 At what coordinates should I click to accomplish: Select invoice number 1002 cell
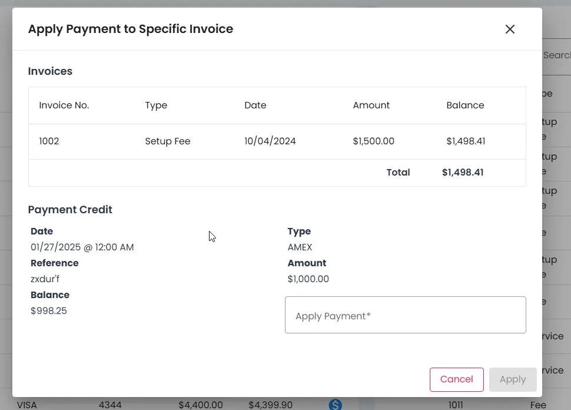[49, 141]
